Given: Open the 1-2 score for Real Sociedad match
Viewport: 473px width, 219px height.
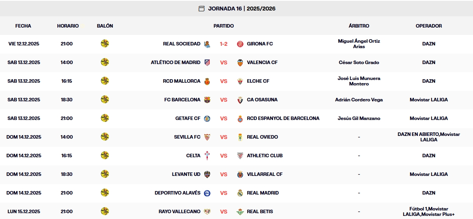Looking at the screenshot, I should 224,44.
